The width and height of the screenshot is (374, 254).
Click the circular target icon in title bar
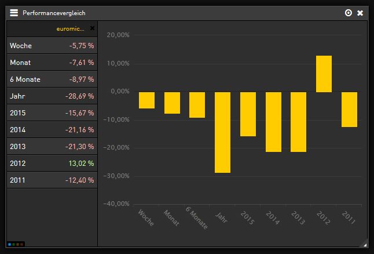(348, 13)
